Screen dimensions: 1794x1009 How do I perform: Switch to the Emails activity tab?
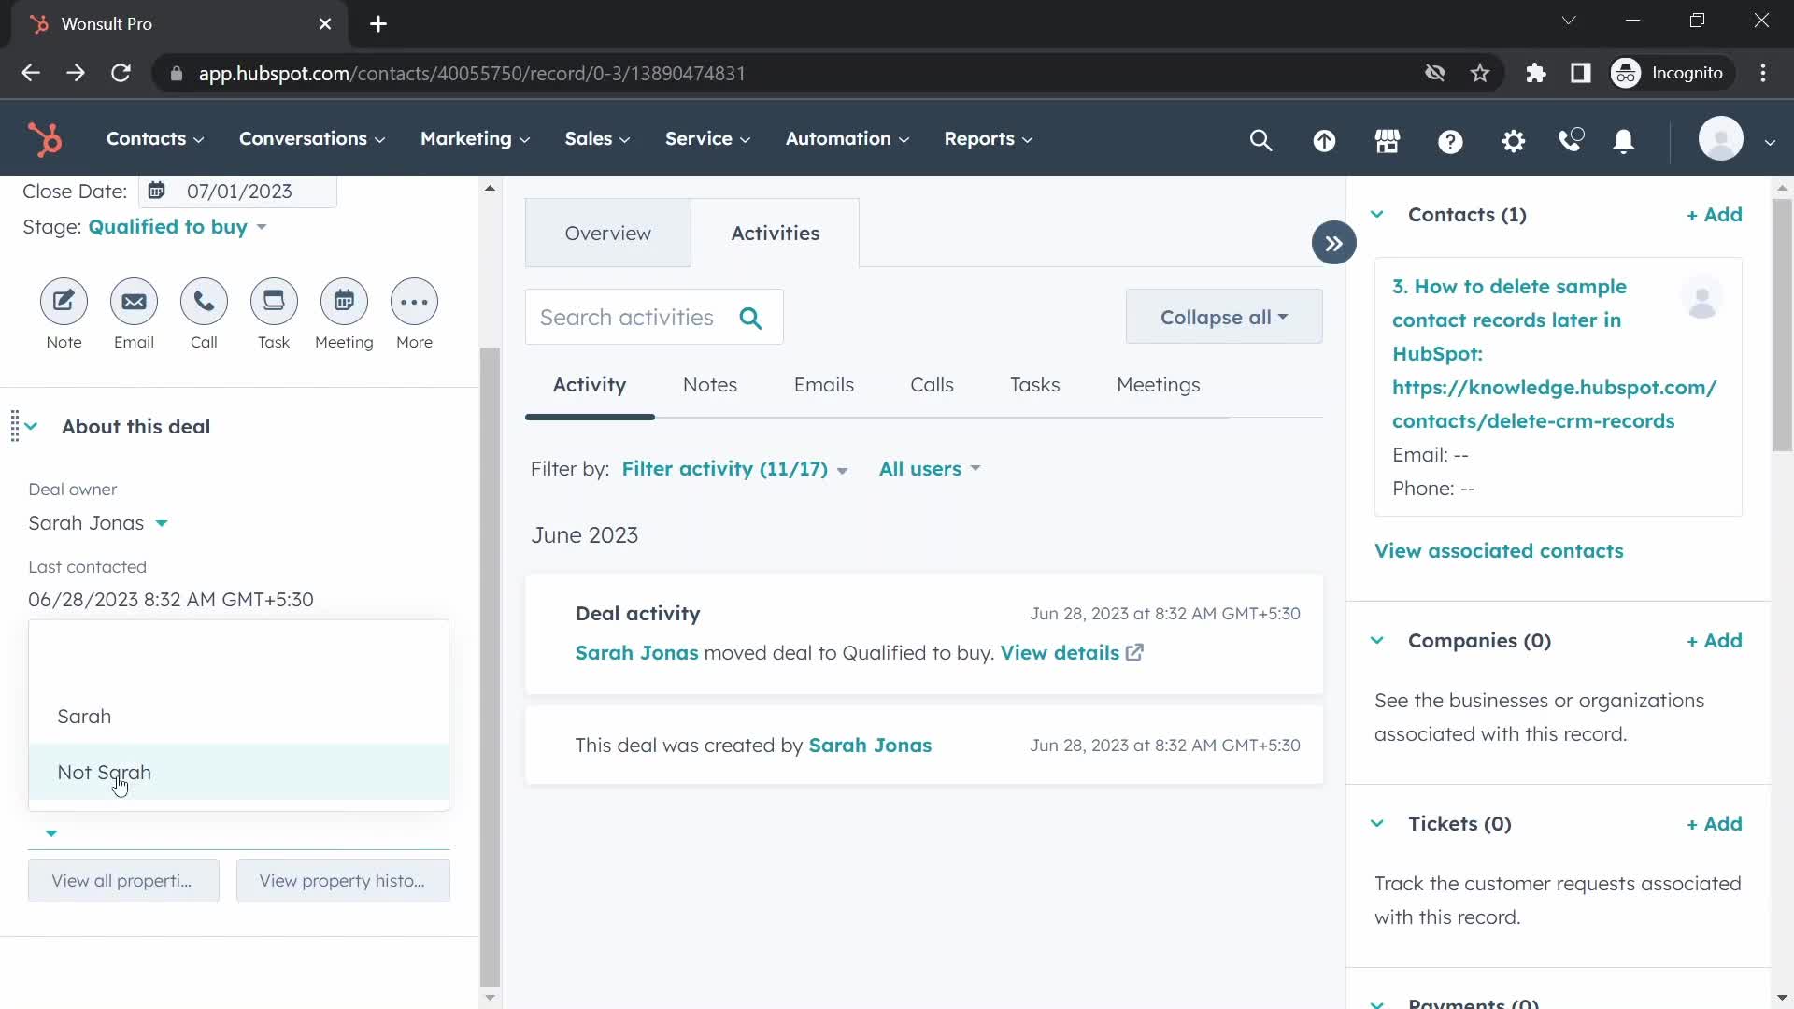[823, 385]
